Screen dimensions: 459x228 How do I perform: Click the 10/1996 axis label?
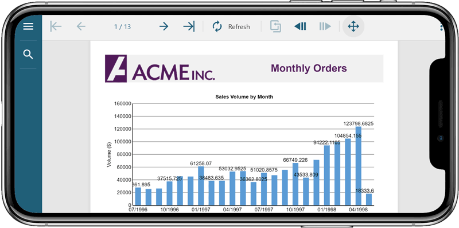[x=169, y=210]
